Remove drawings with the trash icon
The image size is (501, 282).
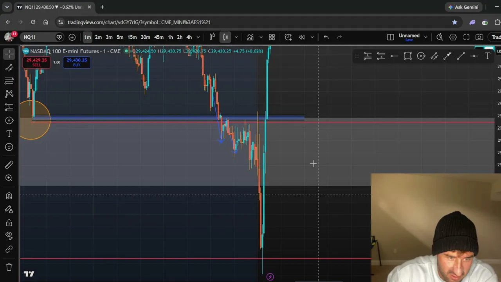pyautogui.click(x=9, y=267)
